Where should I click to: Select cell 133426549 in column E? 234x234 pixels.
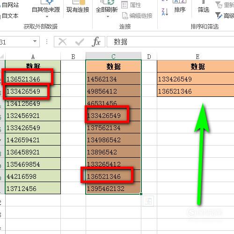(196, 79)
